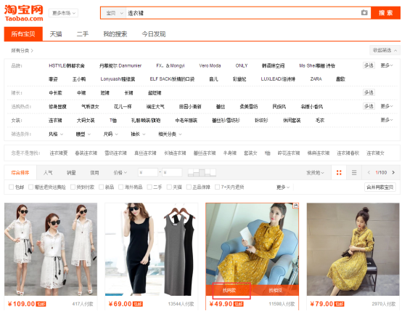Switch to the 天猫 tab
The height and width of the screenshot is (311, 402).
pyautogui.click(x=56, y=34)
